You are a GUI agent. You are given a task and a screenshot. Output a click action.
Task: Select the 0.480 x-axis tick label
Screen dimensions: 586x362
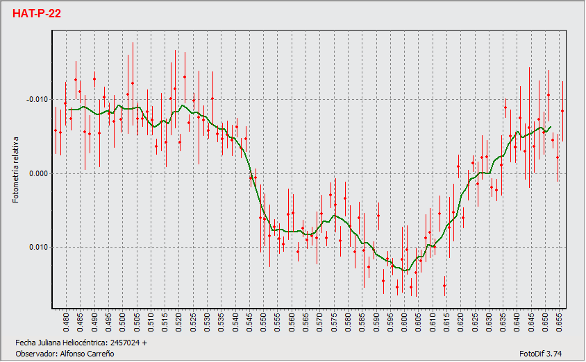[66, 322]
